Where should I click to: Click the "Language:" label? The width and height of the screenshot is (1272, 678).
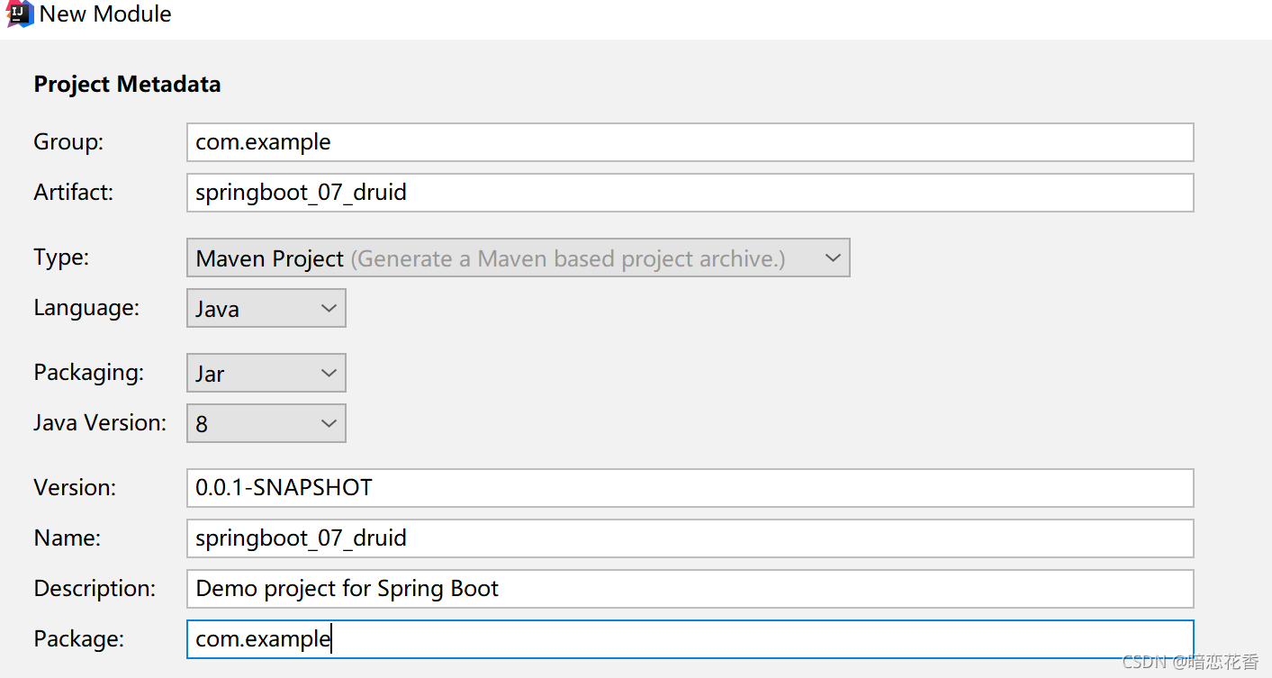tap(86, 308)
